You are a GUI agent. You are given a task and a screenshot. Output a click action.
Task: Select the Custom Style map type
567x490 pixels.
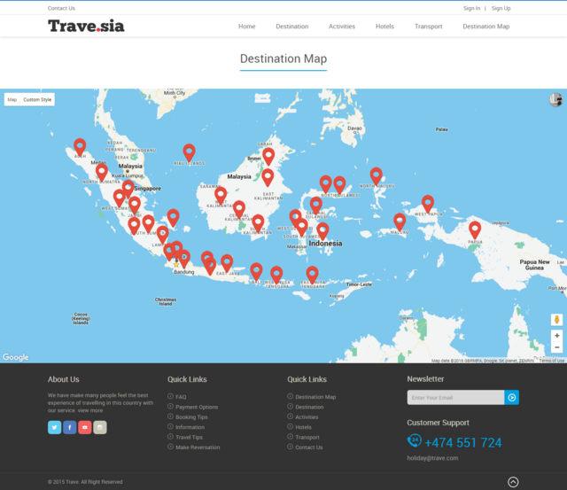coord(37,99)
